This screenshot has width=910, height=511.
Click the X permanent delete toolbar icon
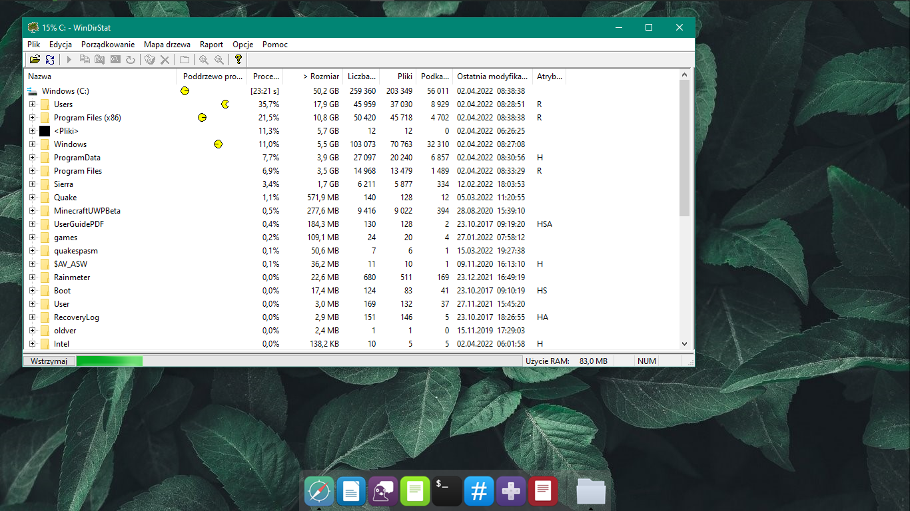[165, 60]
